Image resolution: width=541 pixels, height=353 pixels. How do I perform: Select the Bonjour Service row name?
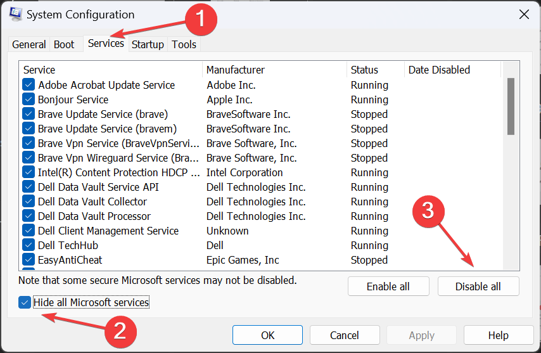[x=73, y=99]
